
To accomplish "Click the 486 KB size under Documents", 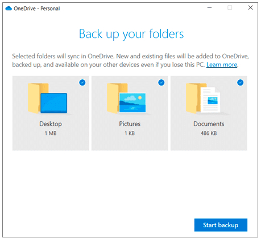I will tap(209, 133).
